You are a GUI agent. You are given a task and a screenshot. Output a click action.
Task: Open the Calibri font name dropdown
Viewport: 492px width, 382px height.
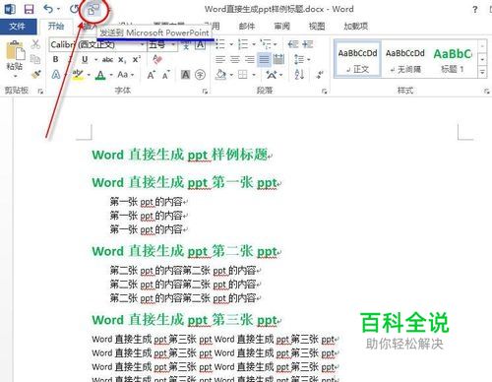pos(143,45)
